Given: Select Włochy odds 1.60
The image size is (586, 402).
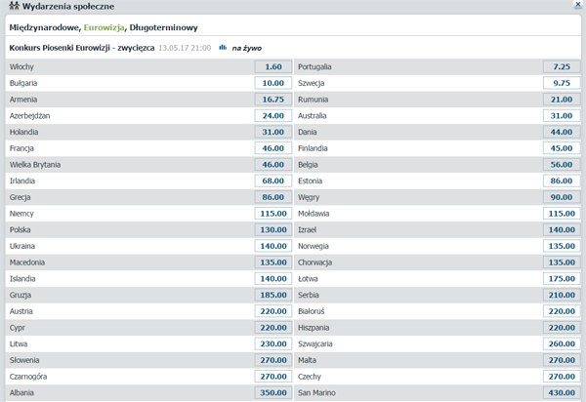Looking at the screenshot, I should click(273, 66).
